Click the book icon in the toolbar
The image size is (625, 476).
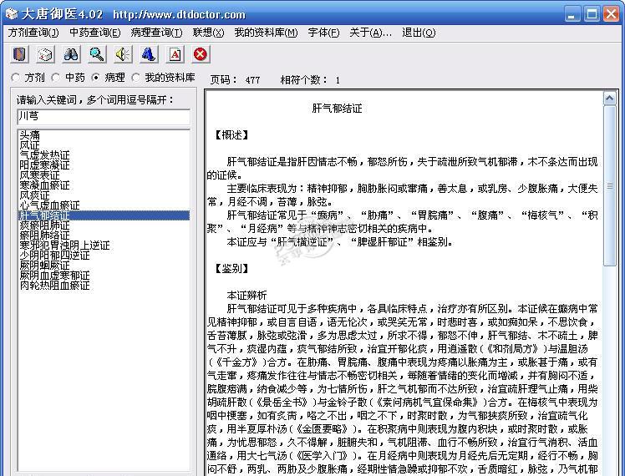tap(19, 54)
